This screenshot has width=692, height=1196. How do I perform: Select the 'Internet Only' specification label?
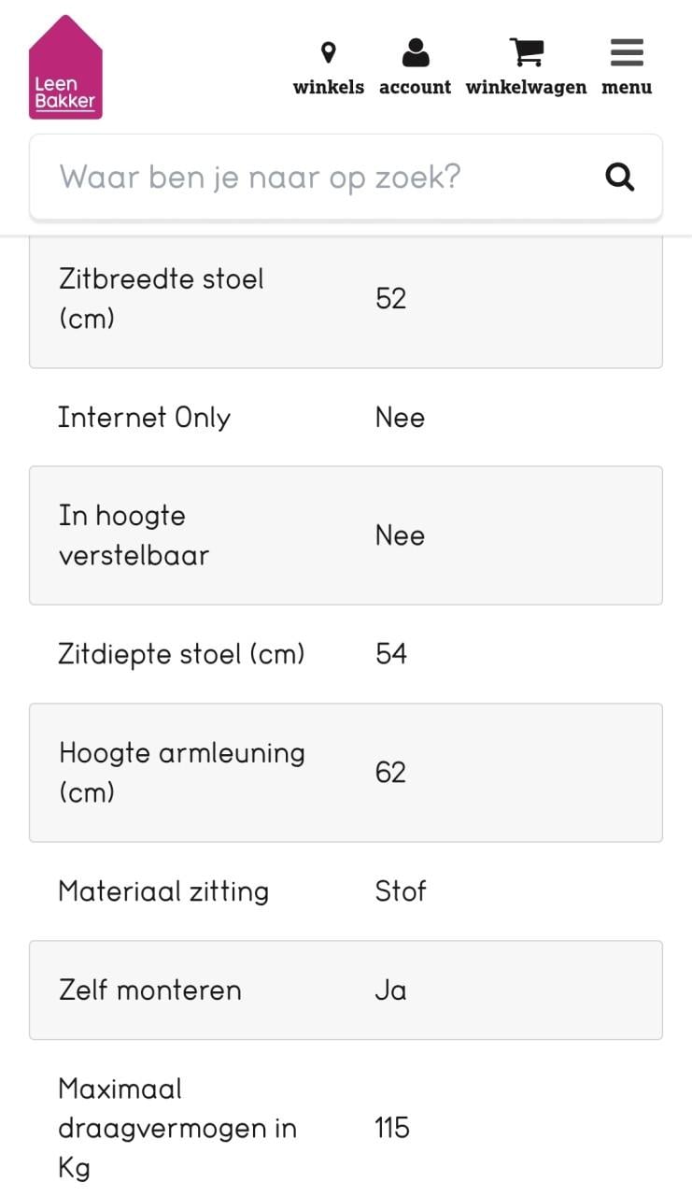(144, 418)
